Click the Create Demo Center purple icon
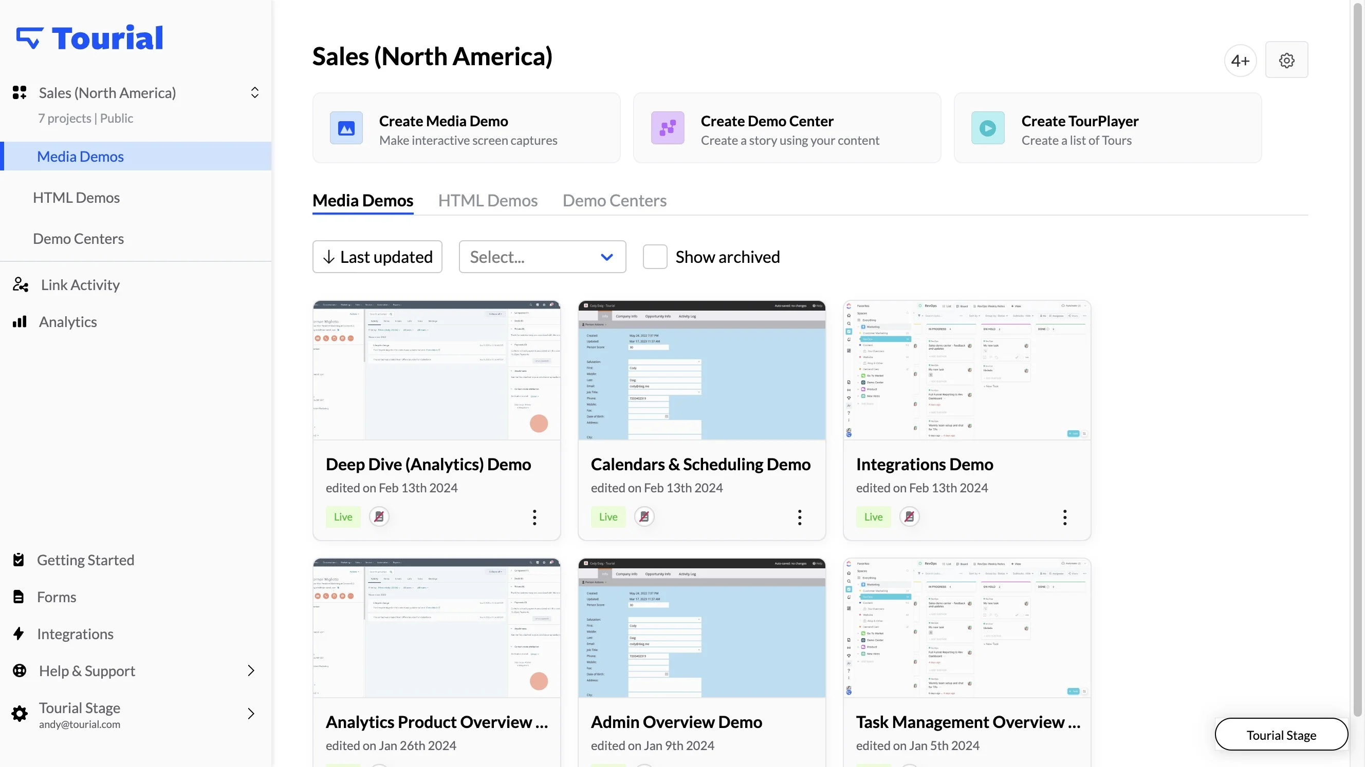 [668, 128]
